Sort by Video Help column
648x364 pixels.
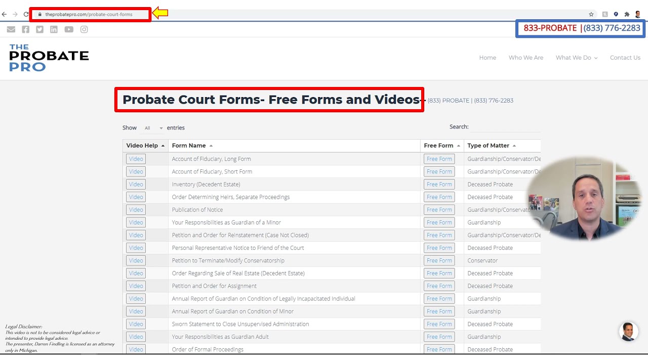[145, 146]
